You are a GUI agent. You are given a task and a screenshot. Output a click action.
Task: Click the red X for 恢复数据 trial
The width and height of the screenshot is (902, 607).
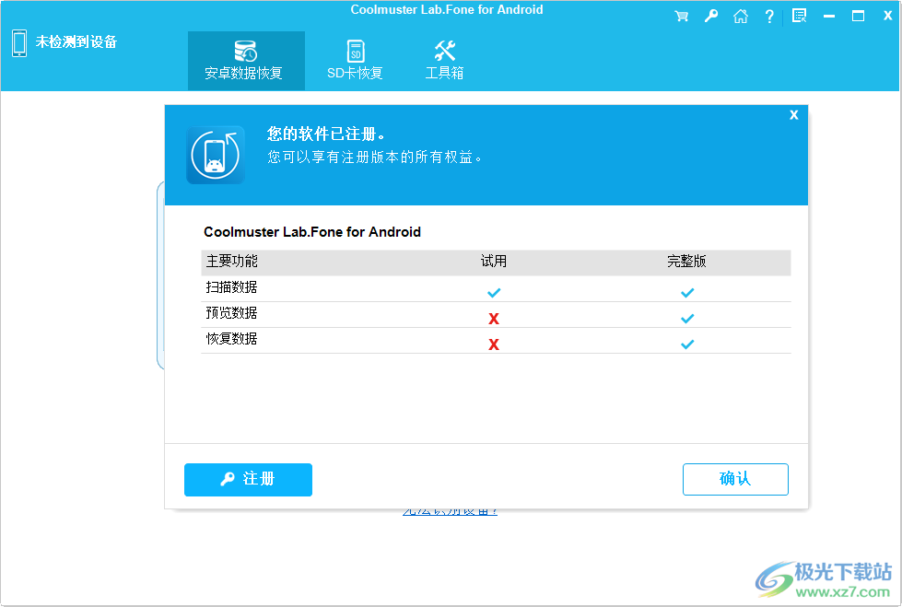[x=494, y=344]
